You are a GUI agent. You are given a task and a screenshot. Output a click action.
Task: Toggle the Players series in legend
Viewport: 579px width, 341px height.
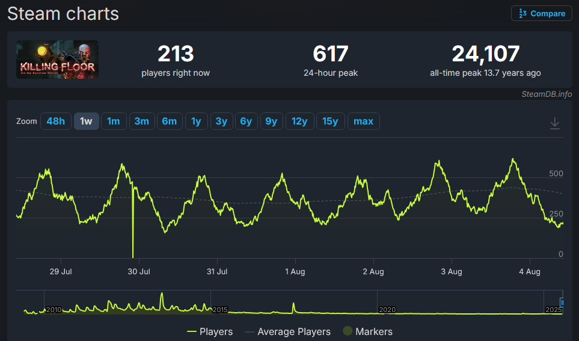point(210,331)
